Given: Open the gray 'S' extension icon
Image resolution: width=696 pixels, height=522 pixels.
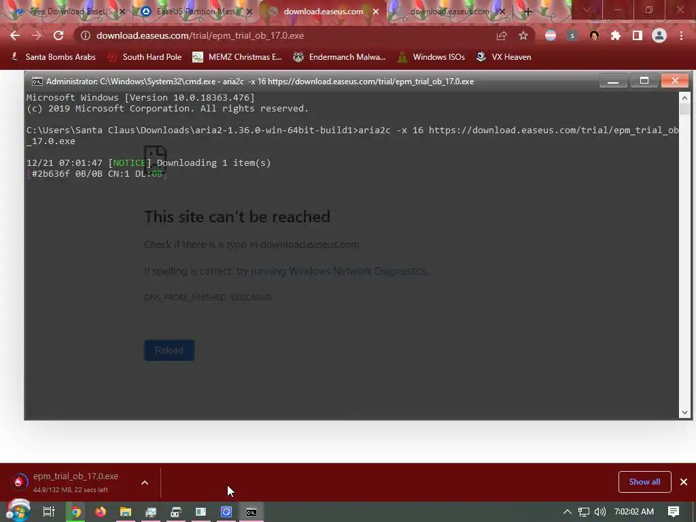Looking at the screenshot, I should coord(572,35).
